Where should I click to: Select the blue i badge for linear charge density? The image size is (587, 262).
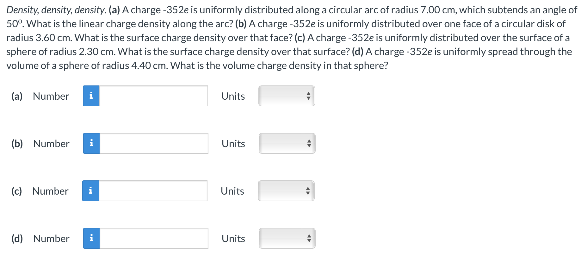point(91,96)
